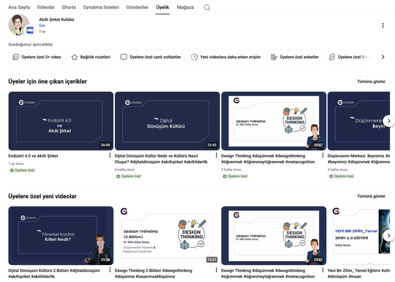Click Akıllı Şirket Kulübü membership name
Screen dimensions: 395x282
tap(56, 20)
